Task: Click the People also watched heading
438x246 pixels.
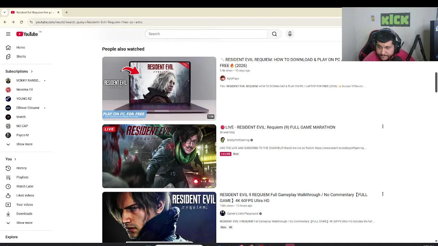Action: pos(123,49)
